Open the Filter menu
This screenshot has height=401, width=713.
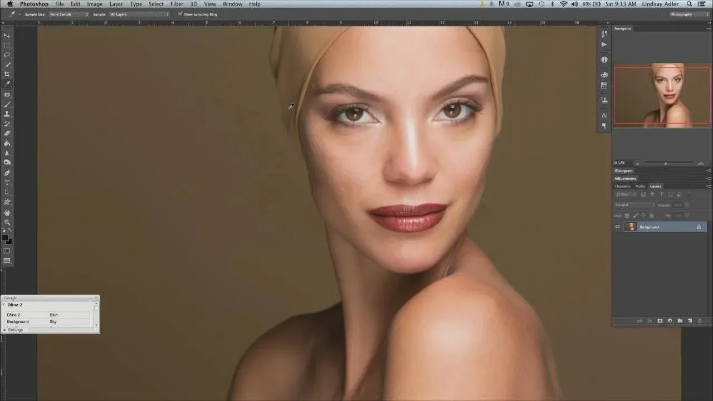[177, 4]
